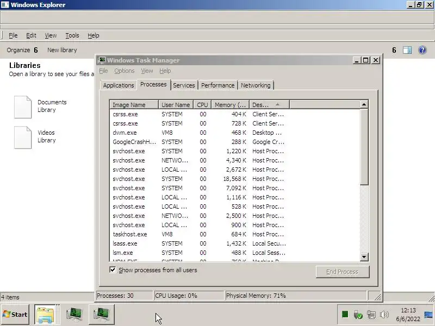Uncheck Show processes from all users
The height and width of the screenshot is (326, 435).
pos(113,269)
